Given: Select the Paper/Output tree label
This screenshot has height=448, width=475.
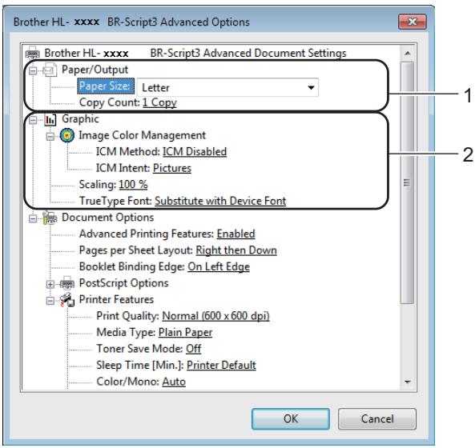Looking at the screenshot, I should click(x=95, y=70).
